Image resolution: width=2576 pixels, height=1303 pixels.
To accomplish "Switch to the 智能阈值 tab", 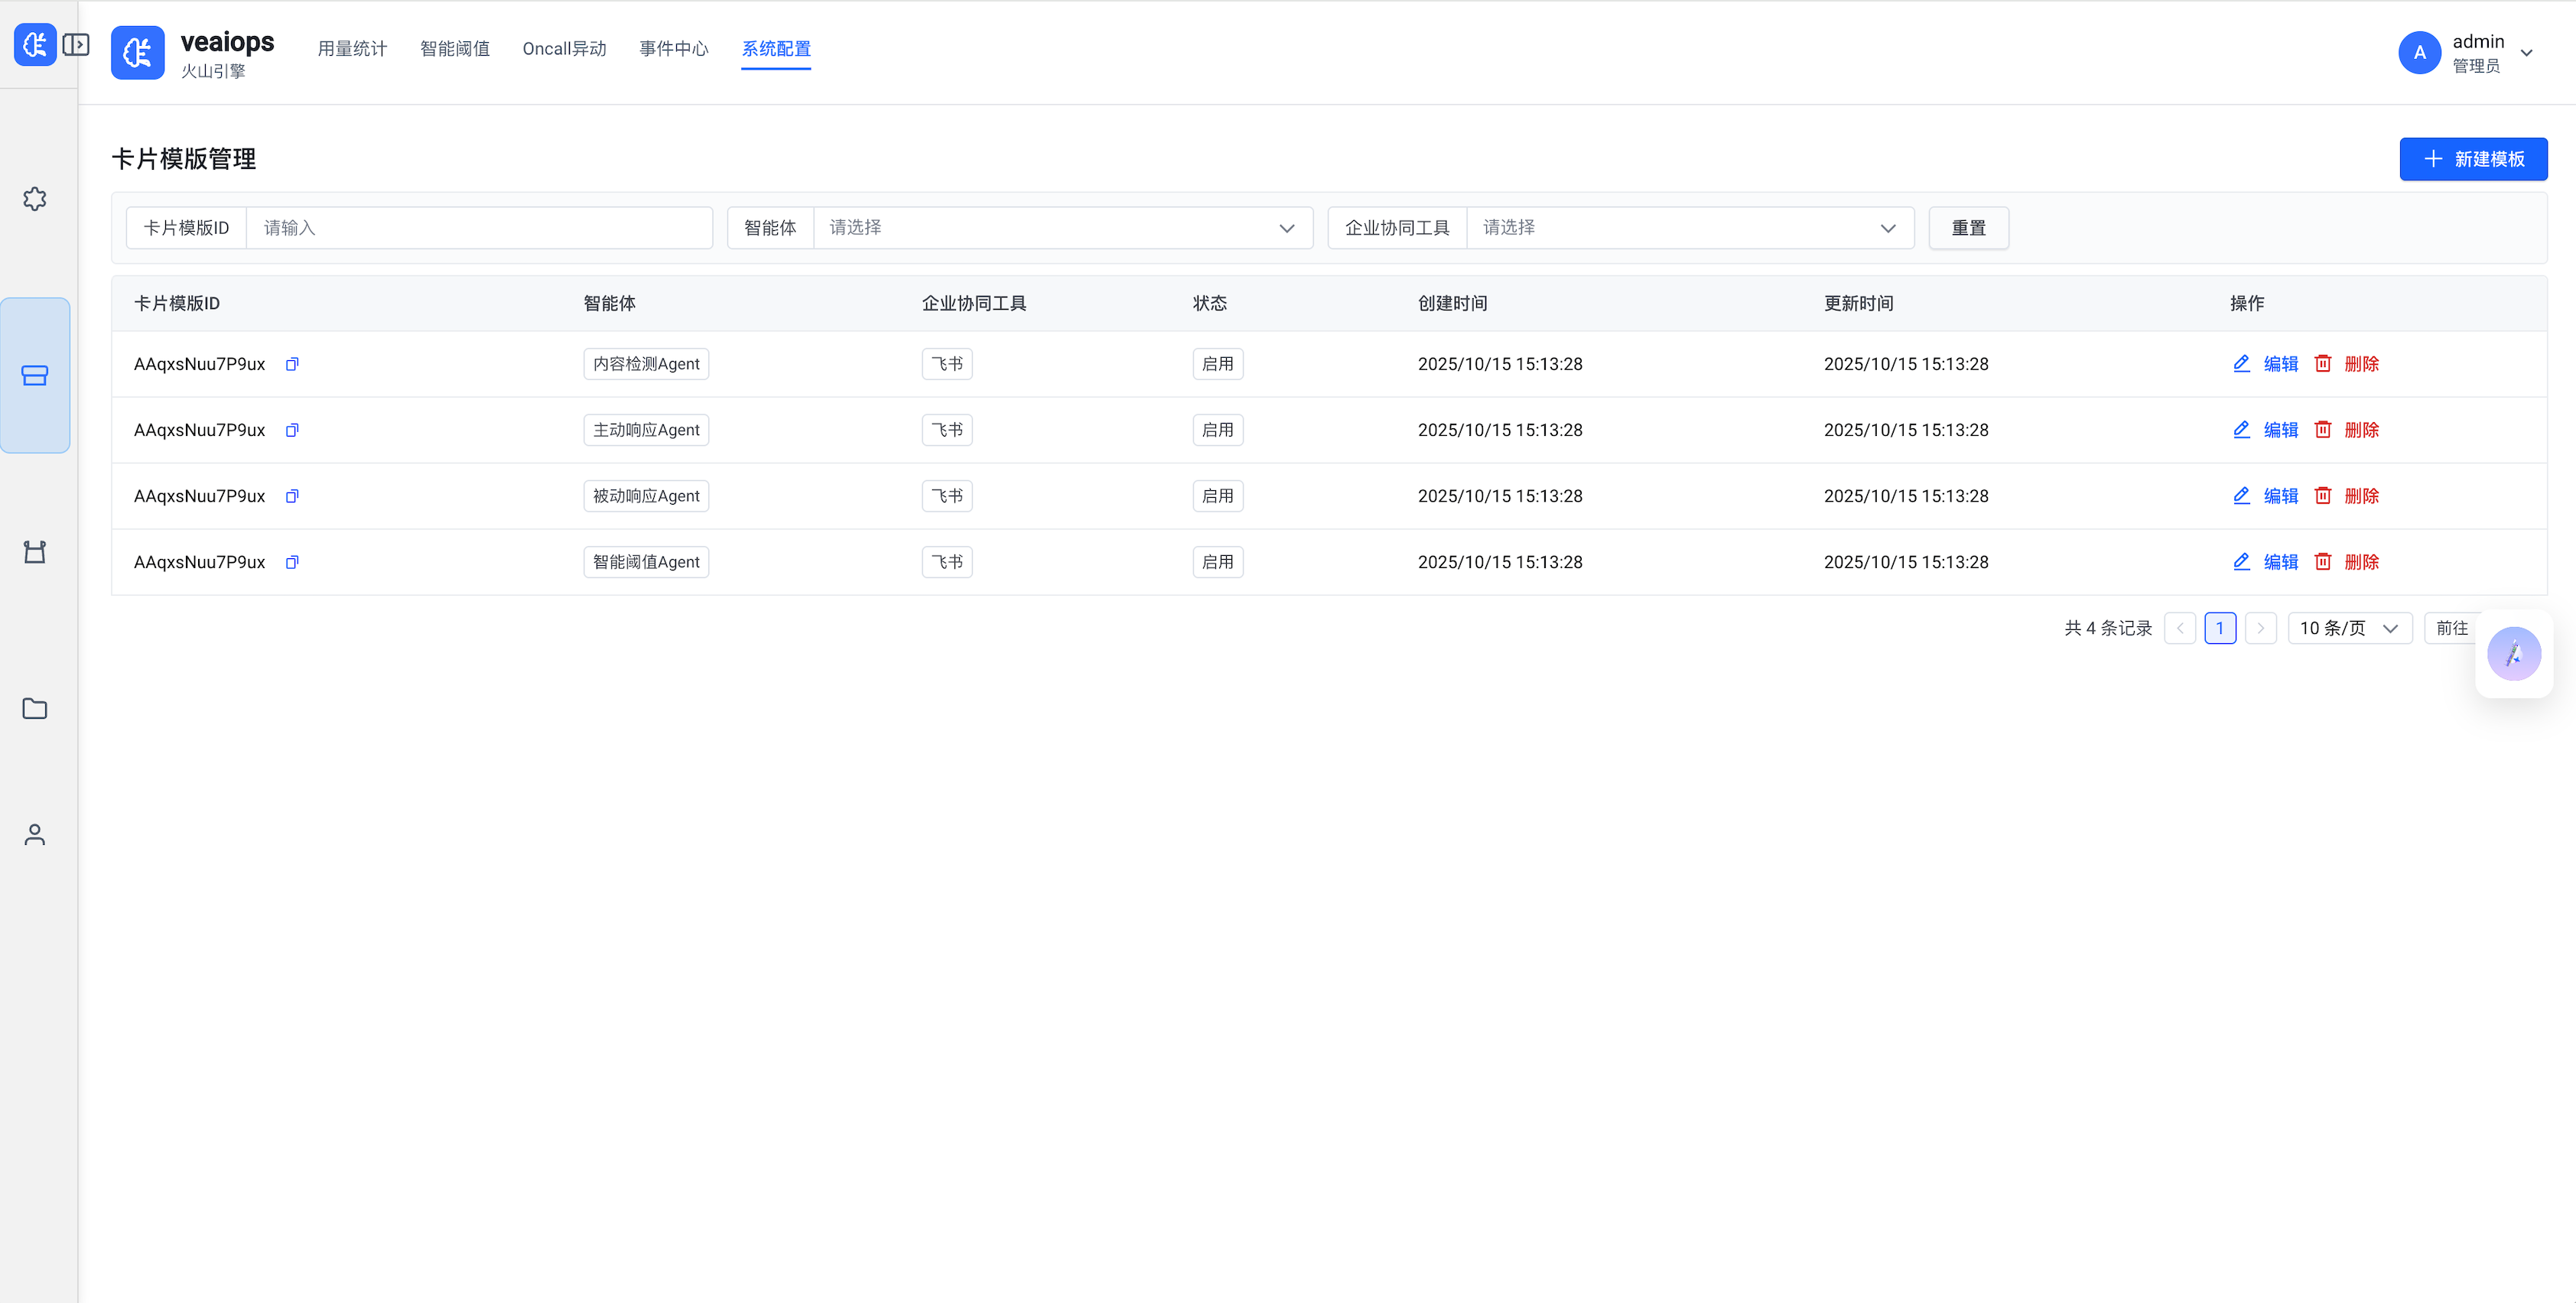I will [x=455, y=49].
